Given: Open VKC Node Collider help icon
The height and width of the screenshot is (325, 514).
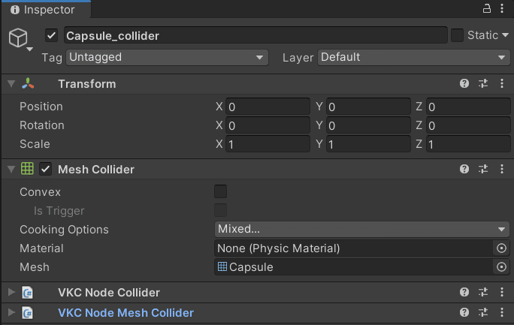Looking at the screenshot, I should tap(464, 293).
